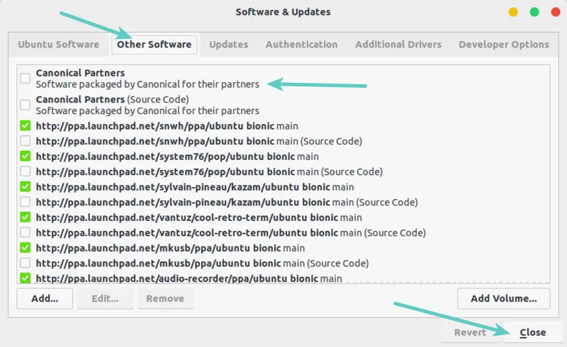Click the red close window button
This screenshot has width=567, height=347.
pyautogui.click(x=556, y=12)
